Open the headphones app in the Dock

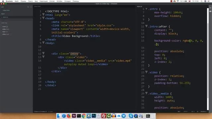click(x=114, y=116)
